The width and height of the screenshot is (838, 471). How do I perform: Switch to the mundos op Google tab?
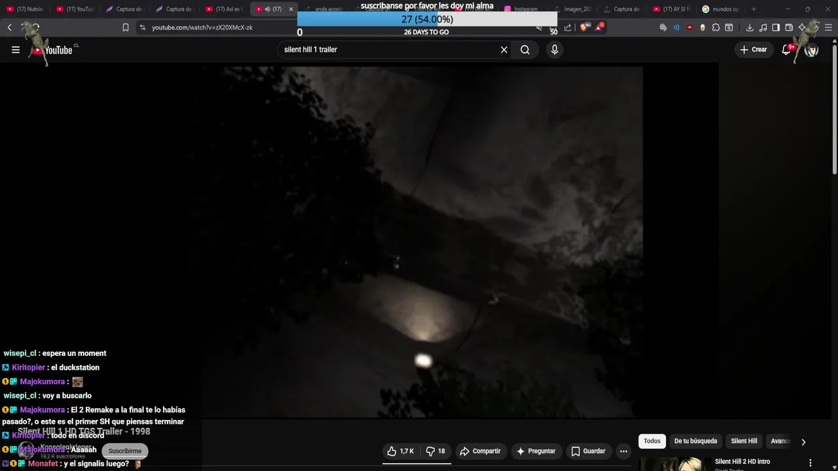coord(721,9)
